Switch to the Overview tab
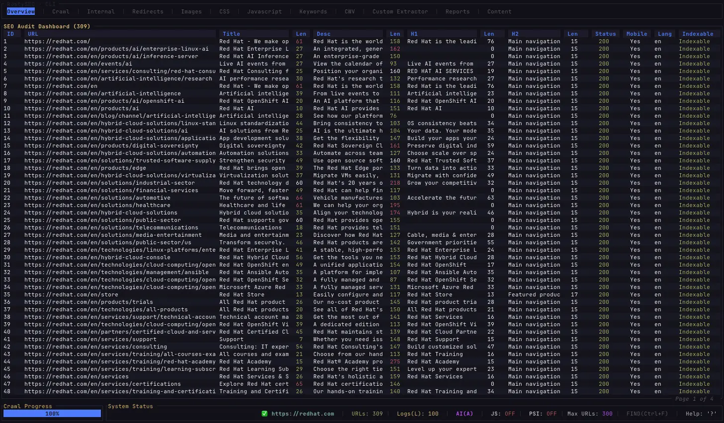The image size is (724, 423). coord(21,11)
